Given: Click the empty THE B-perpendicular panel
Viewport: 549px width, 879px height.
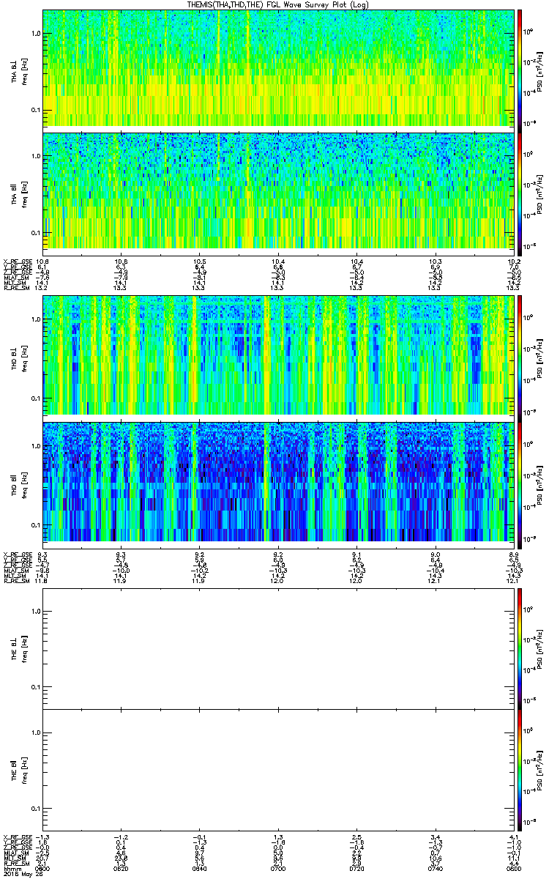Looking at the screenshot, I should coord(278,649).
